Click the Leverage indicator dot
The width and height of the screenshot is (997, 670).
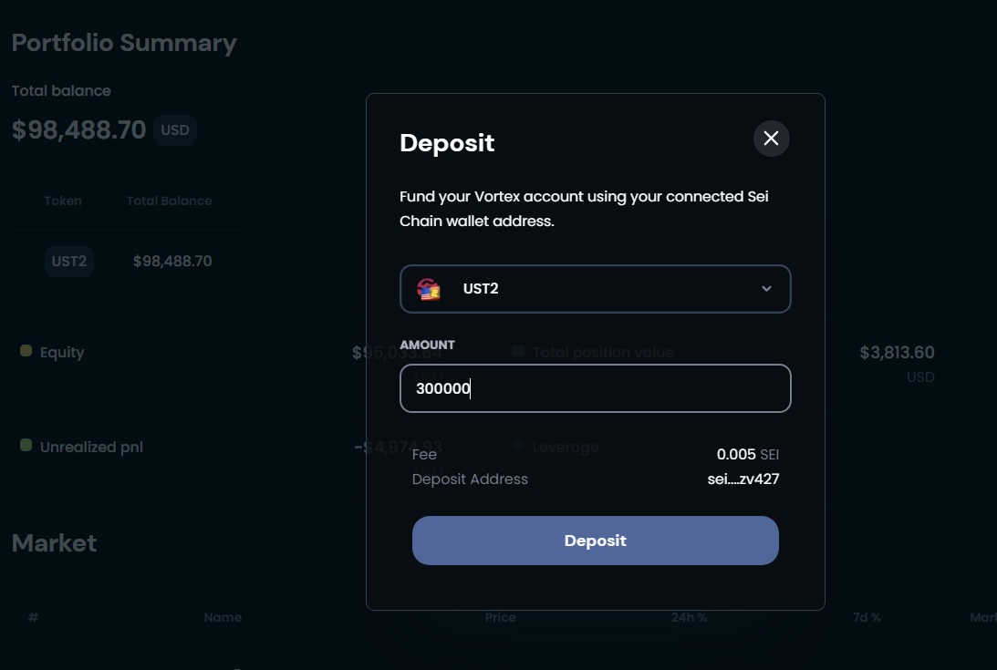click(x=518, y=446)
